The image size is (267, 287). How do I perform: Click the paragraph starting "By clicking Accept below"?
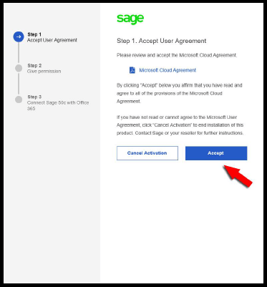(180, 93)
